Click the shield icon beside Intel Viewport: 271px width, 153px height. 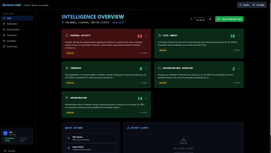click(4, 18)
